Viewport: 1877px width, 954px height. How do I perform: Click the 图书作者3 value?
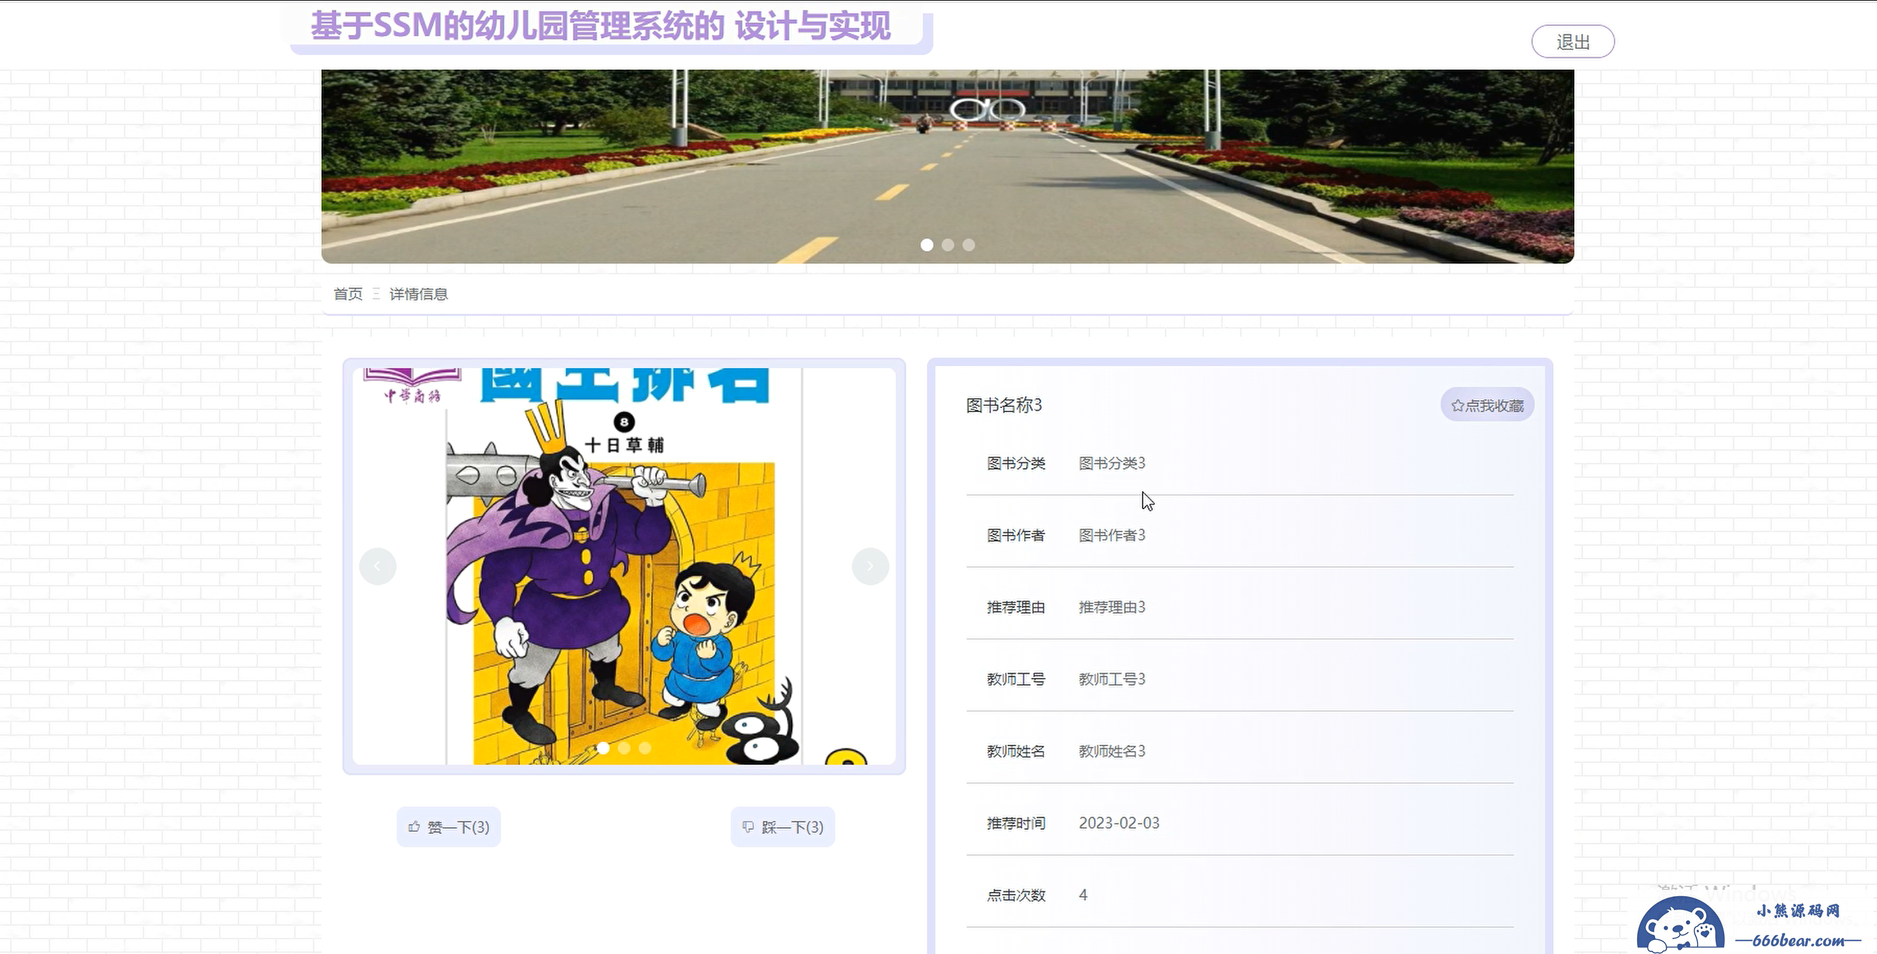click(x=1112, y=536)
